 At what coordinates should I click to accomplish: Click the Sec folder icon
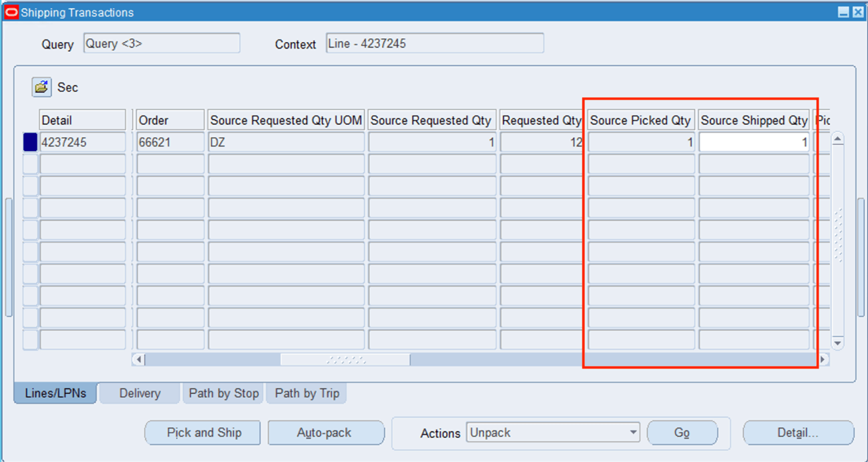tap(40, 87)
